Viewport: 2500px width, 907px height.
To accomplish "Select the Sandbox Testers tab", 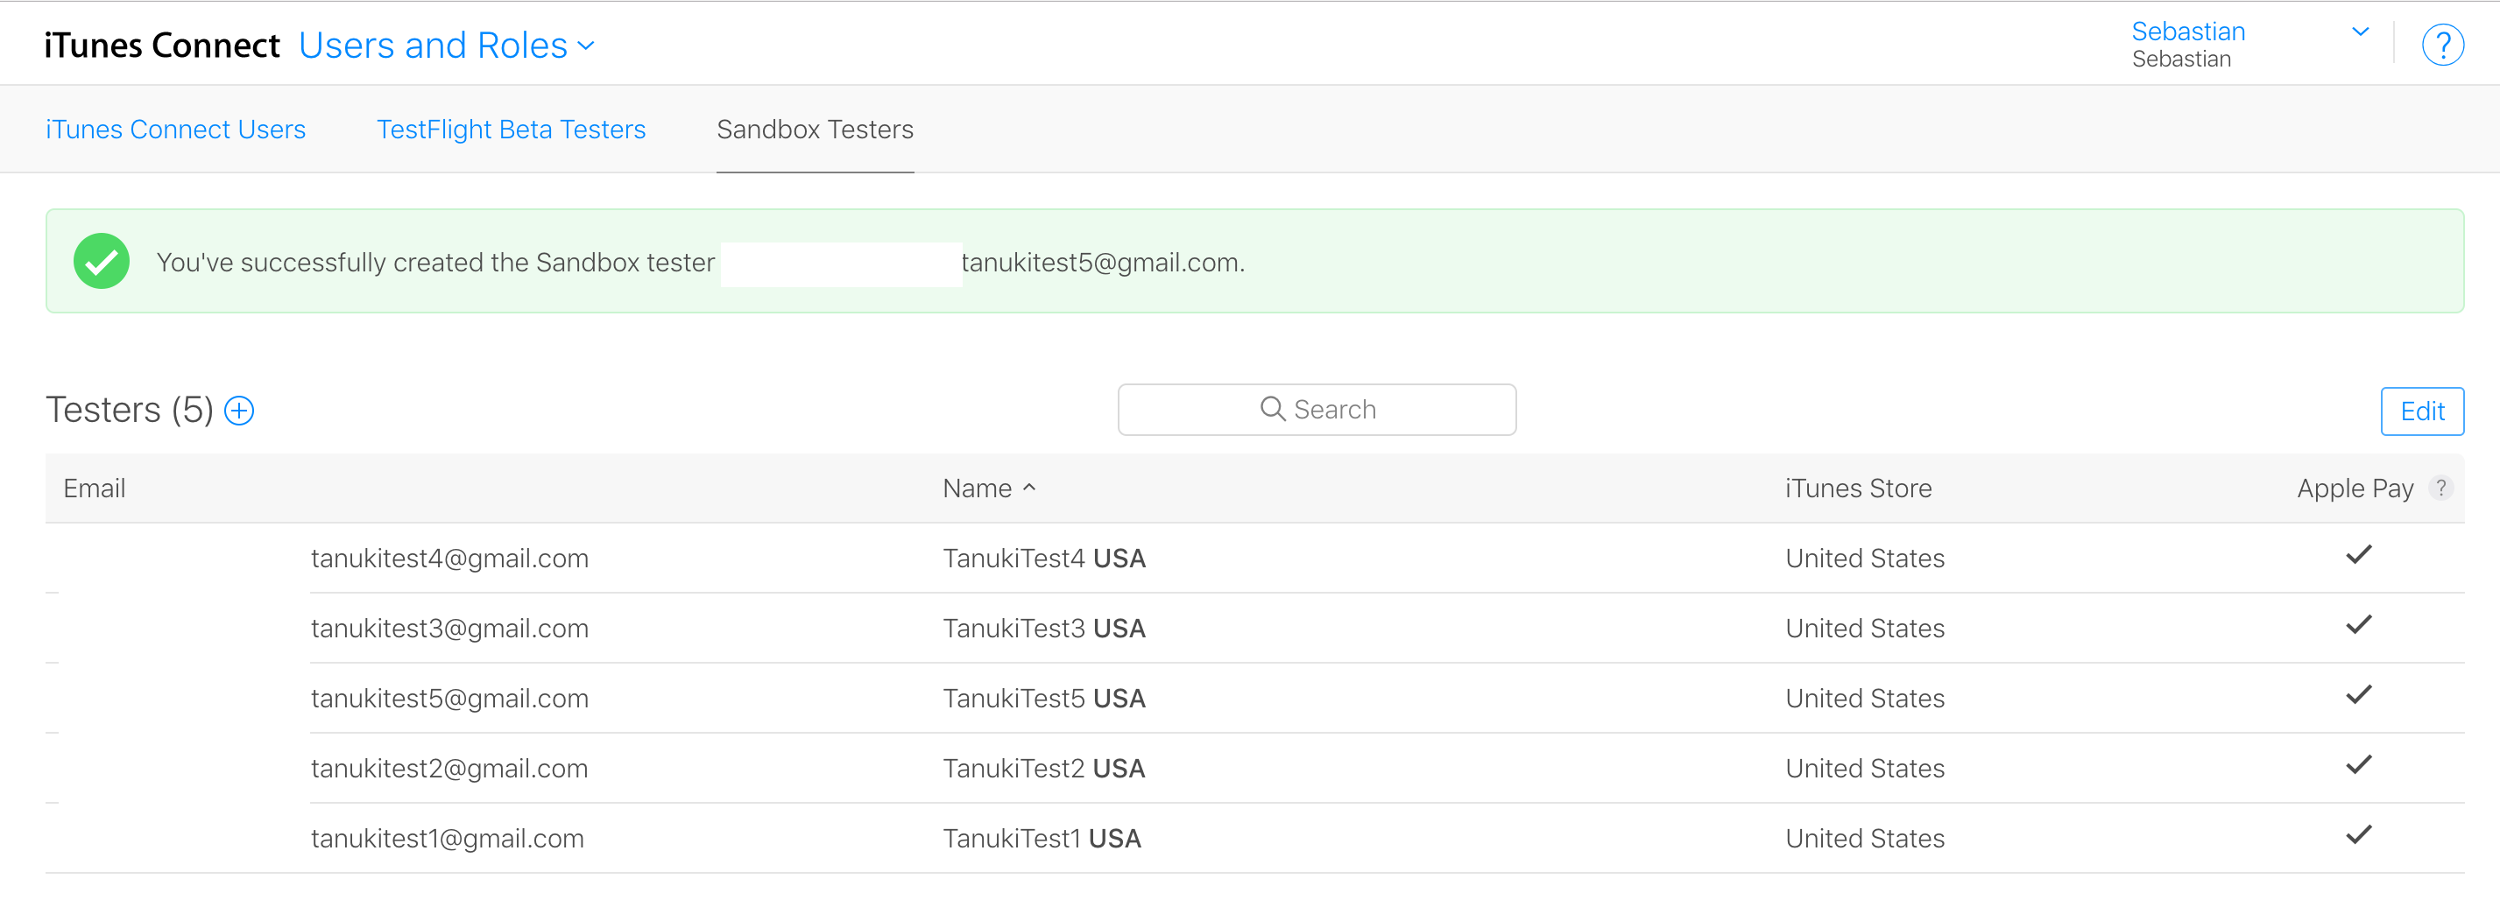I will [x=816, y=129].
